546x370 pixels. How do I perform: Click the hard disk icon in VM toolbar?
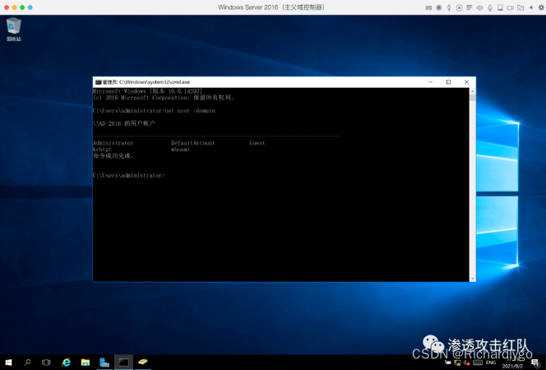tap(500, 7)
